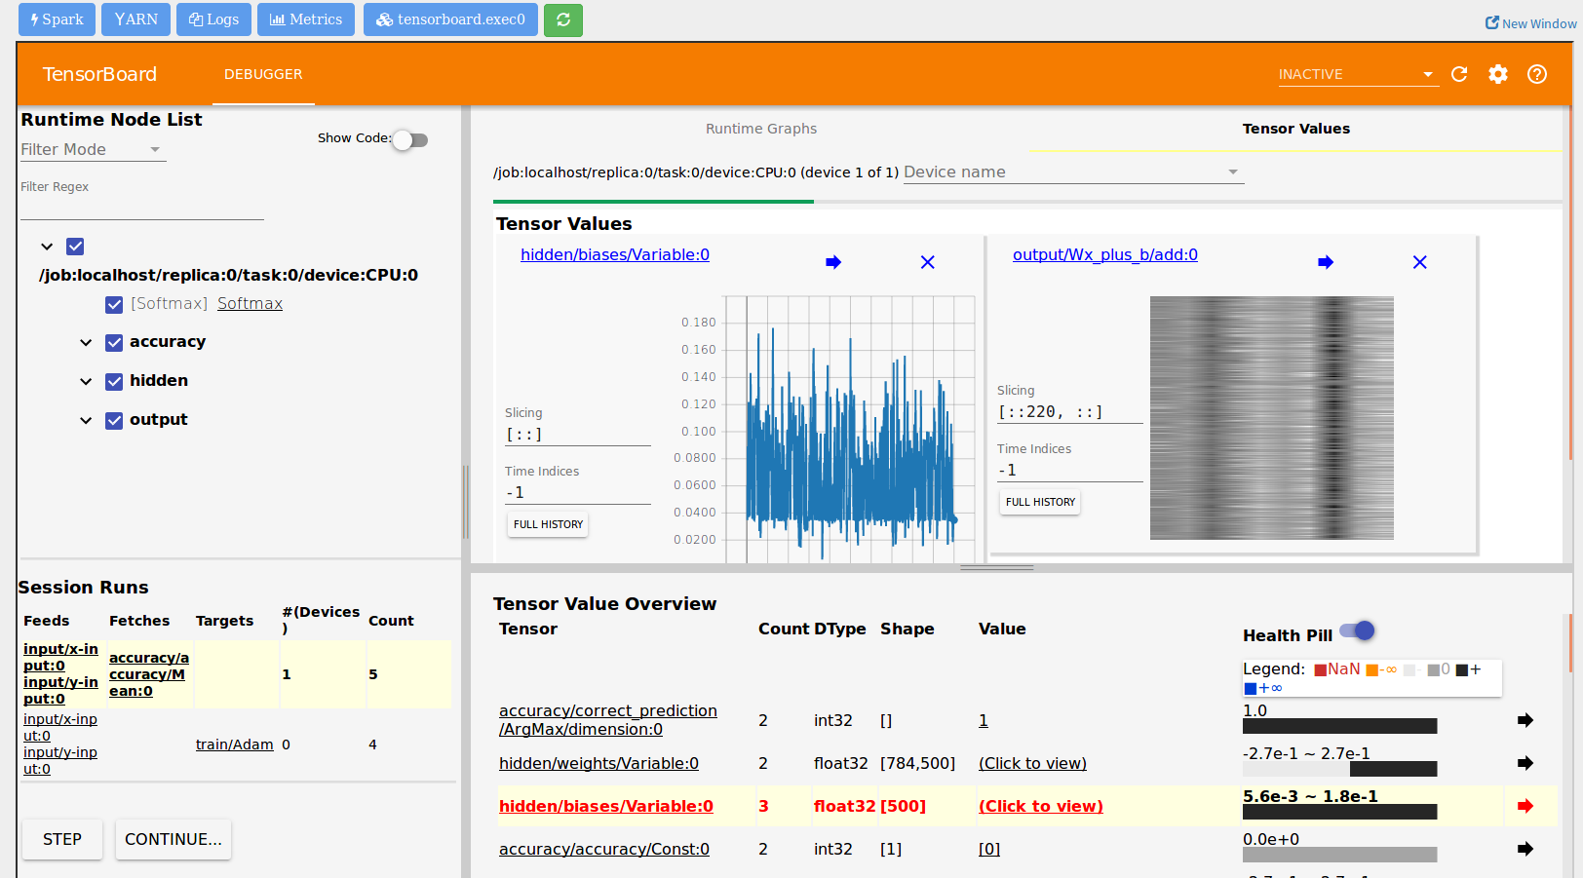Click accuracy/accuracy/Mean:0 fetch link
The width and height of the screenshot is (1583, 878).
pos(149,674)
